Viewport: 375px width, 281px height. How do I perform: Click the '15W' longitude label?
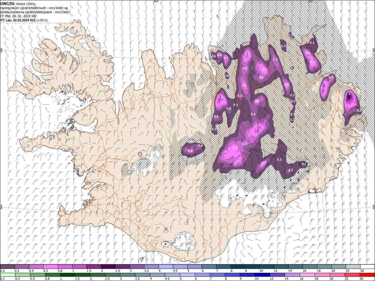(310, 1)
